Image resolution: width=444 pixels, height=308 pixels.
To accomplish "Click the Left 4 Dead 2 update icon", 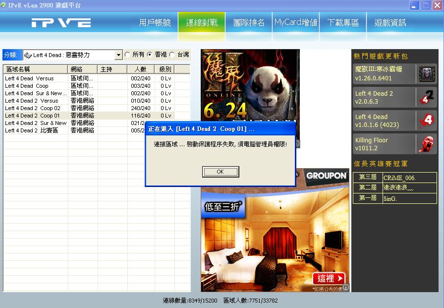I will coord(427,98).
